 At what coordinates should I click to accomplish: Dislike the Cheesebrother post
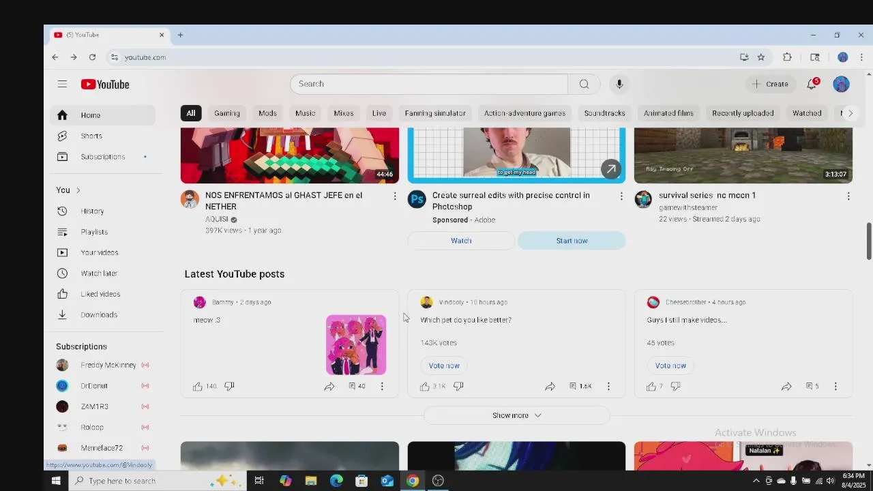[675, 386]
